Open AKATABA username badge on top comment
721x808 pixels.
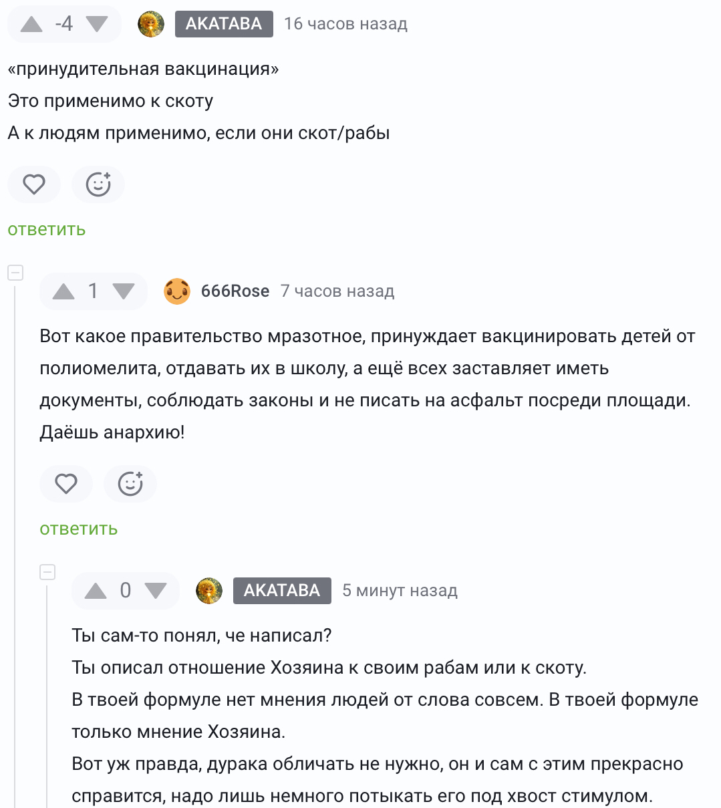click(x=224, y=24)
